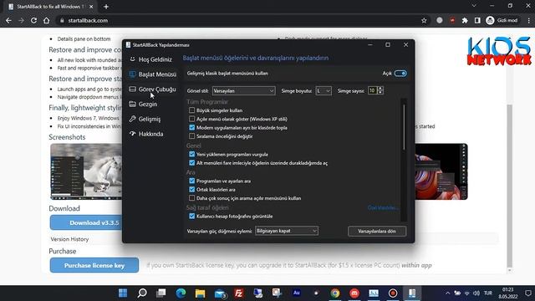Open the notification center icon
The image size is (535, 301).
(528, 293)
